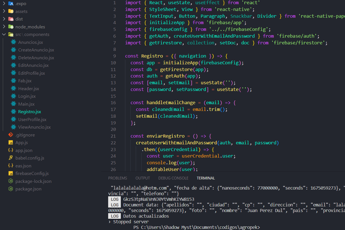This screenshot has width=345, height=230.
Task: Click the braces icon beside eas.json
Action: pyautogui.click(x=11, y=166)
